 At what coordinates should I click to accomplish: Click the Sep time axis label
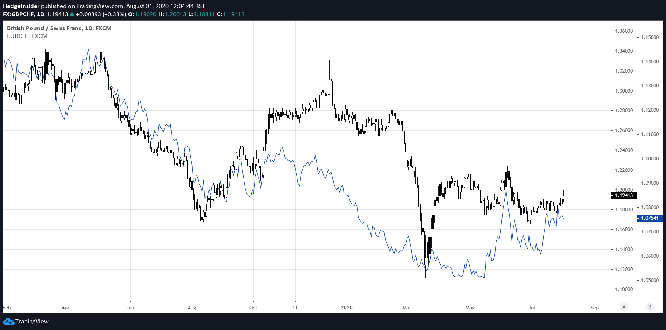click(595, 308)
